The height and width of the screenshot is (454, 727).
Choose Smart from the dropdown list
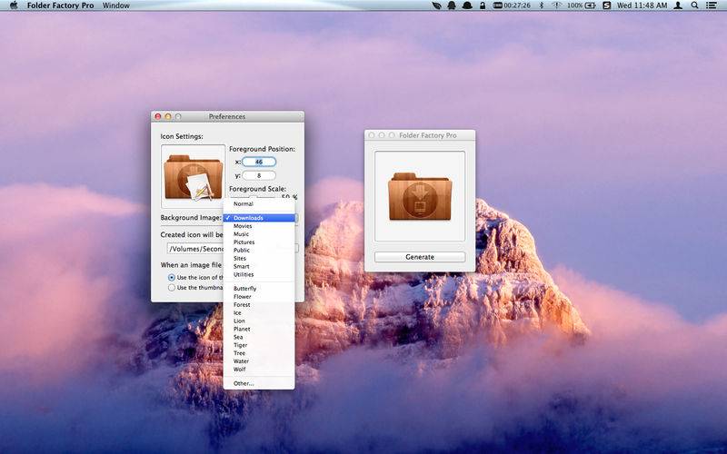(259, 266)
